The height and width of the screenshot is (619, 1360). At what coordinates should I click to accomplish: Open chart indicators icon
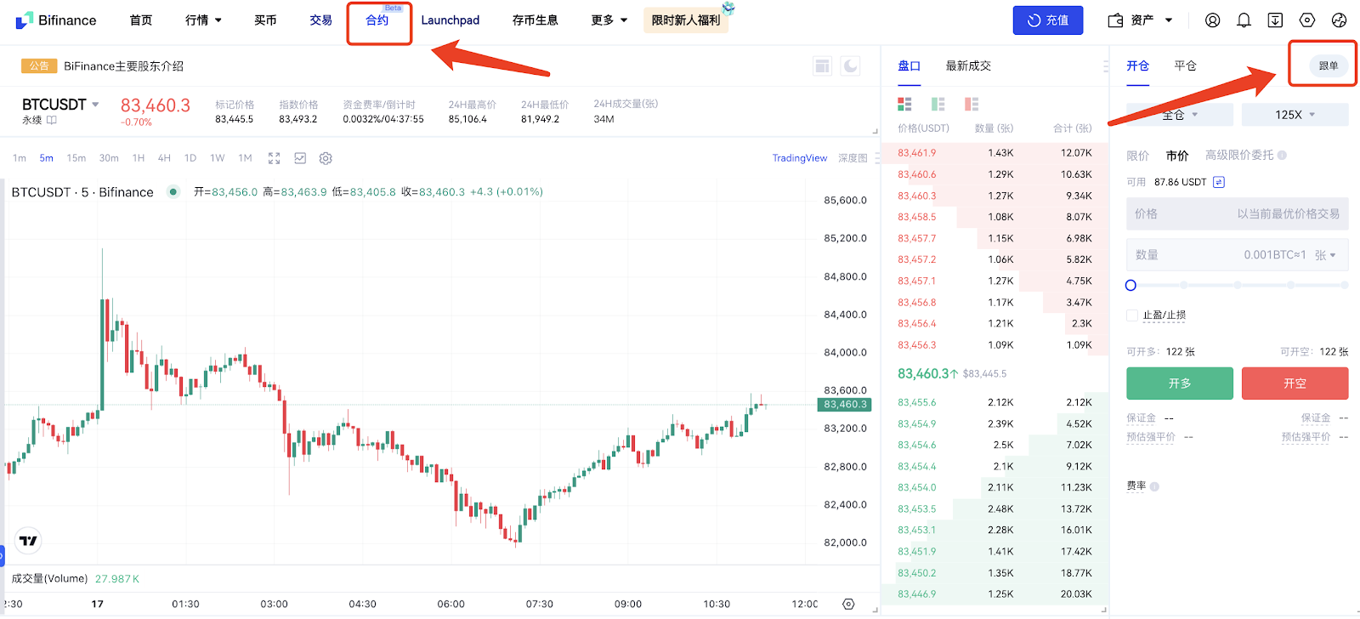click(300, 158)
